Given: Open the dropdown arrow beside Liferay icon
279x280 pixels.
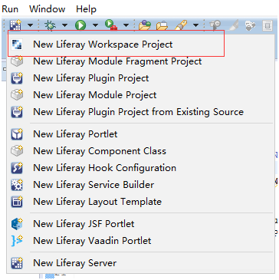Looking at the screenshot, I should [x=30, y=25].
